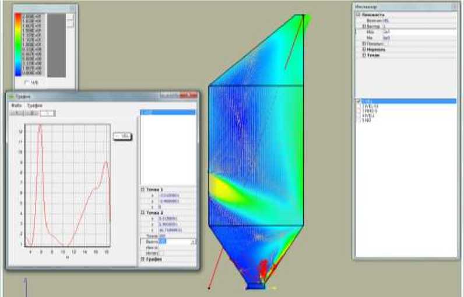The image size is (464, 297).
Task: Click the VEL legend box beside chart
Action: [x=122, y=136]
